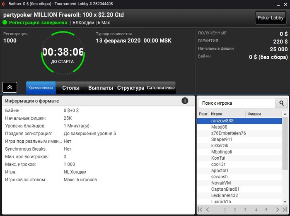290x216 pixels.
Task: Go to next players page
Action: [x=278, y=209]
